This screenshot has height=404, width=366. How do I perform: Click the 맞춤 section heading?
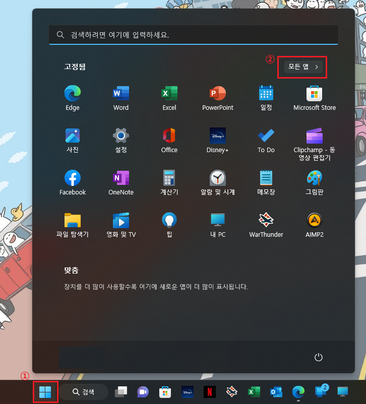pyautogui.click(x=71, y=271)
